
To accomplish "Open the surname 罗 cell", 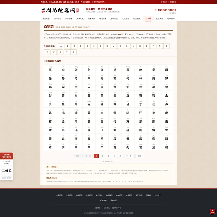I will [167, 77].
